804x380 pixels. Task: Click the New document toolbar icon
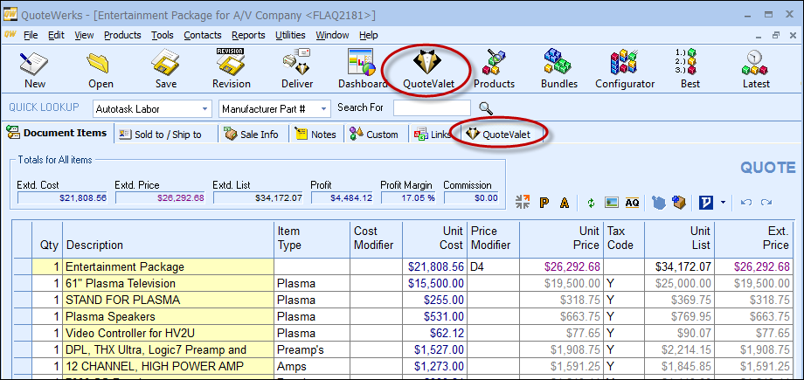click(x=34, y=63)
